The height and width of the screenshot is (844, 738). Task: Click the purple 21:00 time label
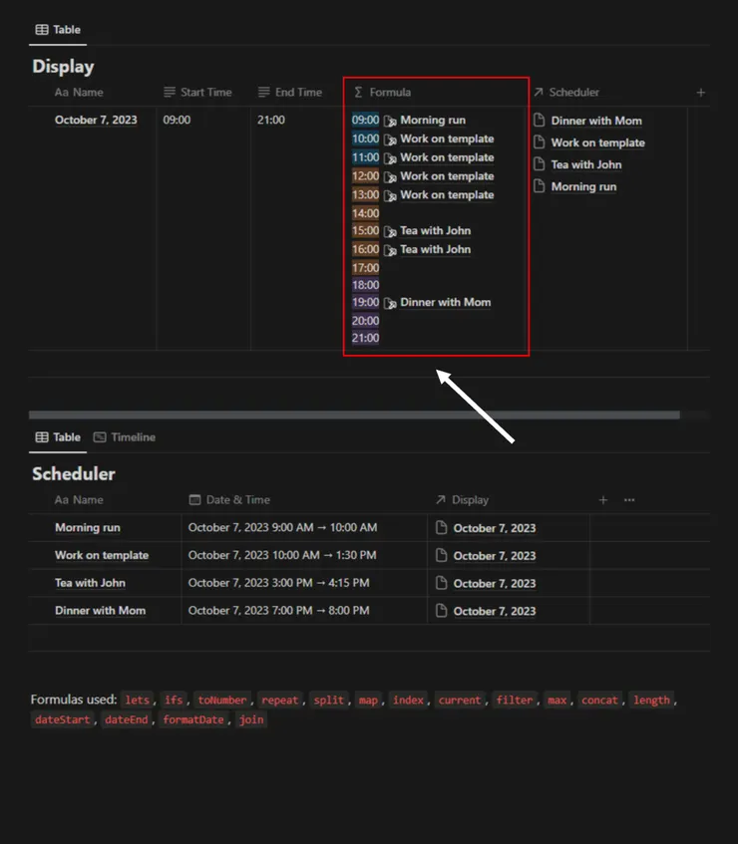point(365,338)
